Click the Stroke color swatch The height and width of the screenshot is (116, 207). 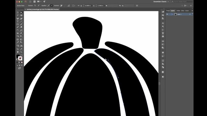(20, 58)
